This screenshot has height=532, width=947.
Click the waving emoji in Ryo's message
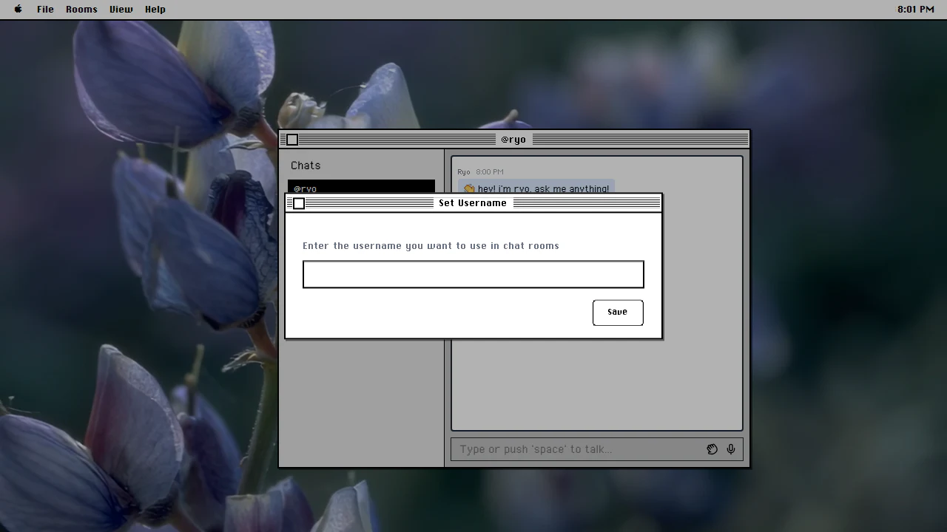coord(469,189)
